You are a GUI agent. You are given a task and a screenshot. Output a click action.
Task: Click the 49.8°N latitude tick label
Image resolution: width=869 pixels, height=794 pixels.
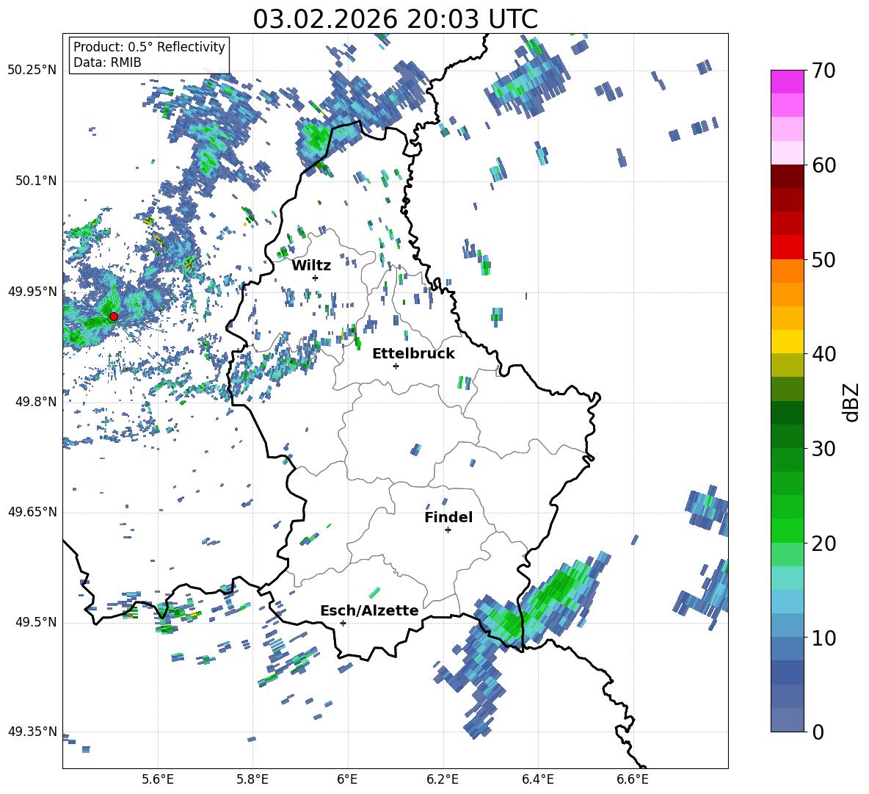35,402
